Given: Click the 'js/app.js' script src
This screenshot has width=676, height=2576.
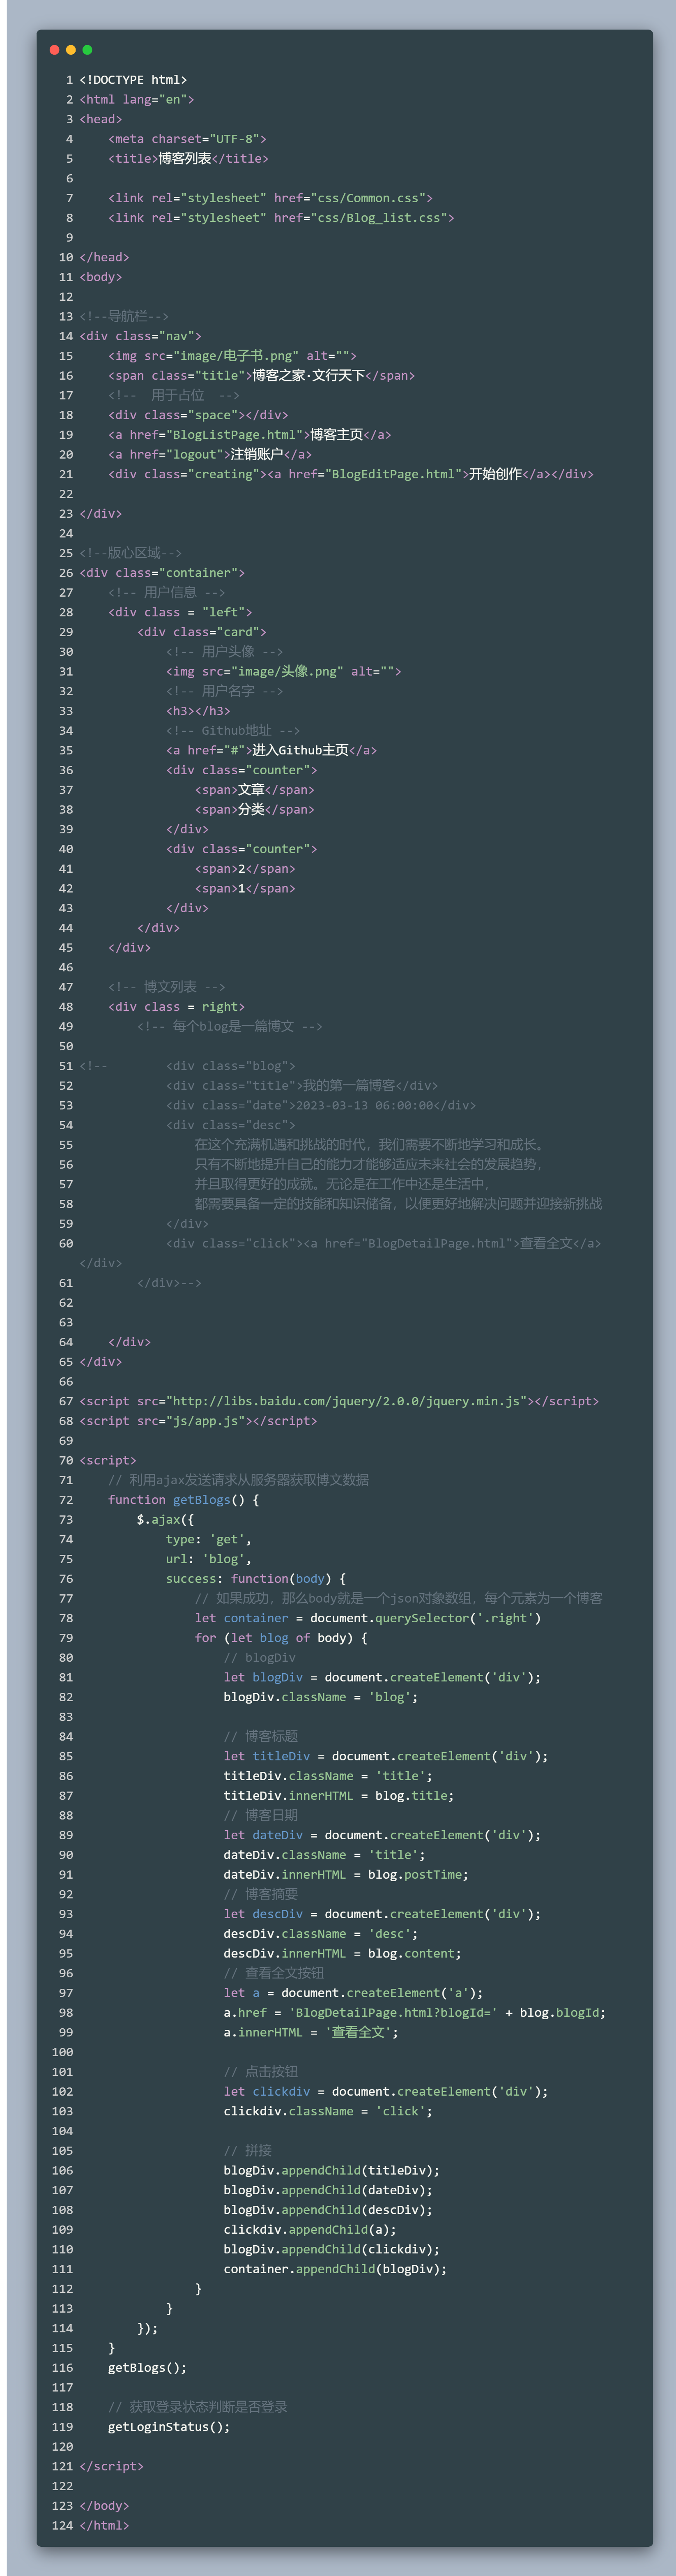Looking at the screenshot, I should pos(209,1421).
